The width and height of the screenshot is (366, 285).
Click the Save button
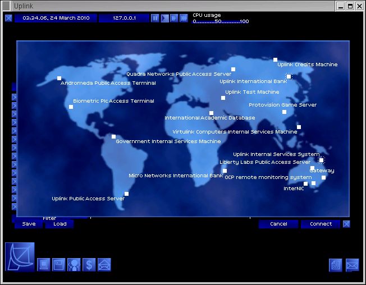point(29,224)
